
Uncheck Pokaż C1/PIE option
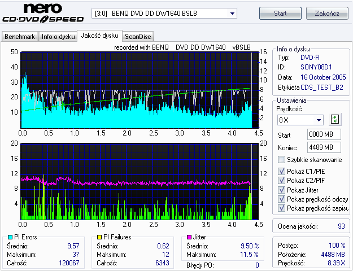tap(281, 172)
